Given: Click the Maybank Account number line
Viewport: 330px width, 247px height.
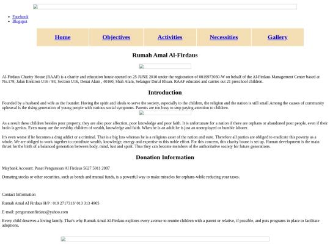Looking at the screenshot, I should point(56,168).
